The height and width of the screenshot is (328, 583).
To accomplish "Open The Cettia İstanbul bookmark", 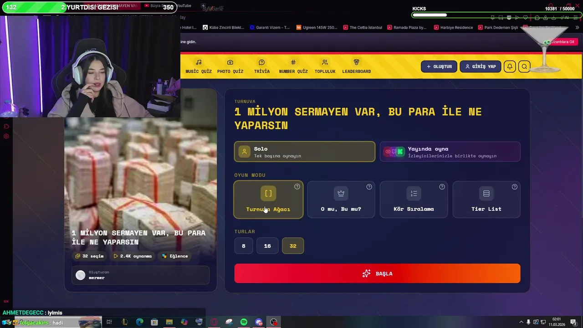I will tap(363, 27).
